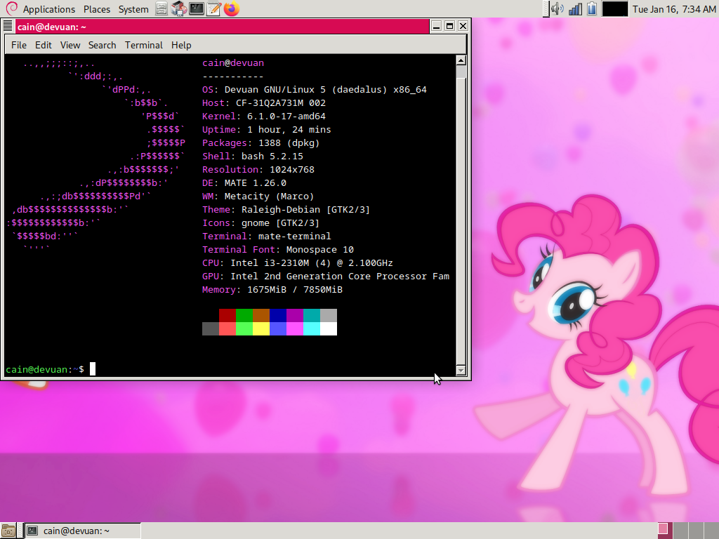Click the 'Icons: gnome [GTK2/3]' line
The image size is (719, 539).
pyautogui.click(x=261, y=222)
